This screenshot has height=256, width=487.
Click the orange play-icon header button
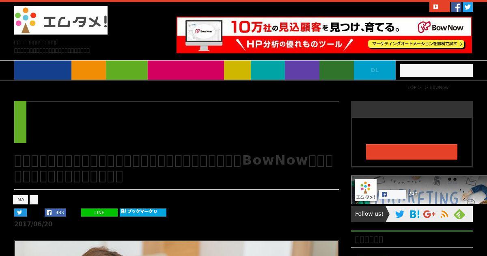[440, 7]
